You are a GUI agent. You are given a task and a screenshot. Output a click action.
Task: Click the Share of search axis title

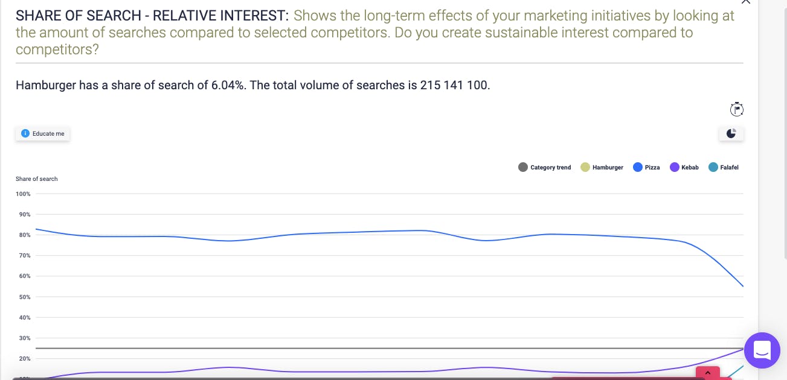tap(37, 179)
